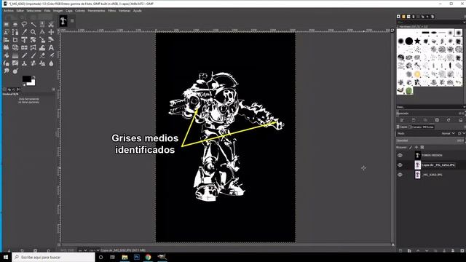
Task: Select the Cage Transform tool
Action: point(33,47)
